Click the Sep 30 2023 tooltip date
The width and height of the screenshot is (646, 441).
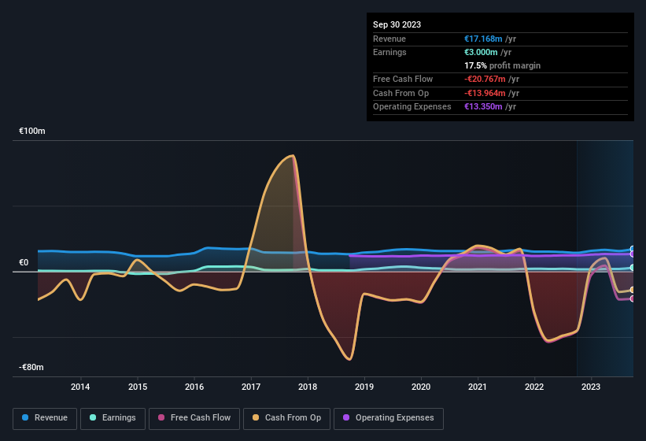click(397, 24)
